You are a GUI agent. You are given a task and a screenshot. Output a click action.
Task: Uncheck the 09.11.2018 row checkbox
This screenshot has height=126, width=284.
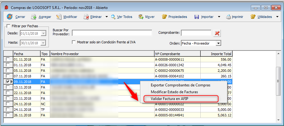click(8, 82)
